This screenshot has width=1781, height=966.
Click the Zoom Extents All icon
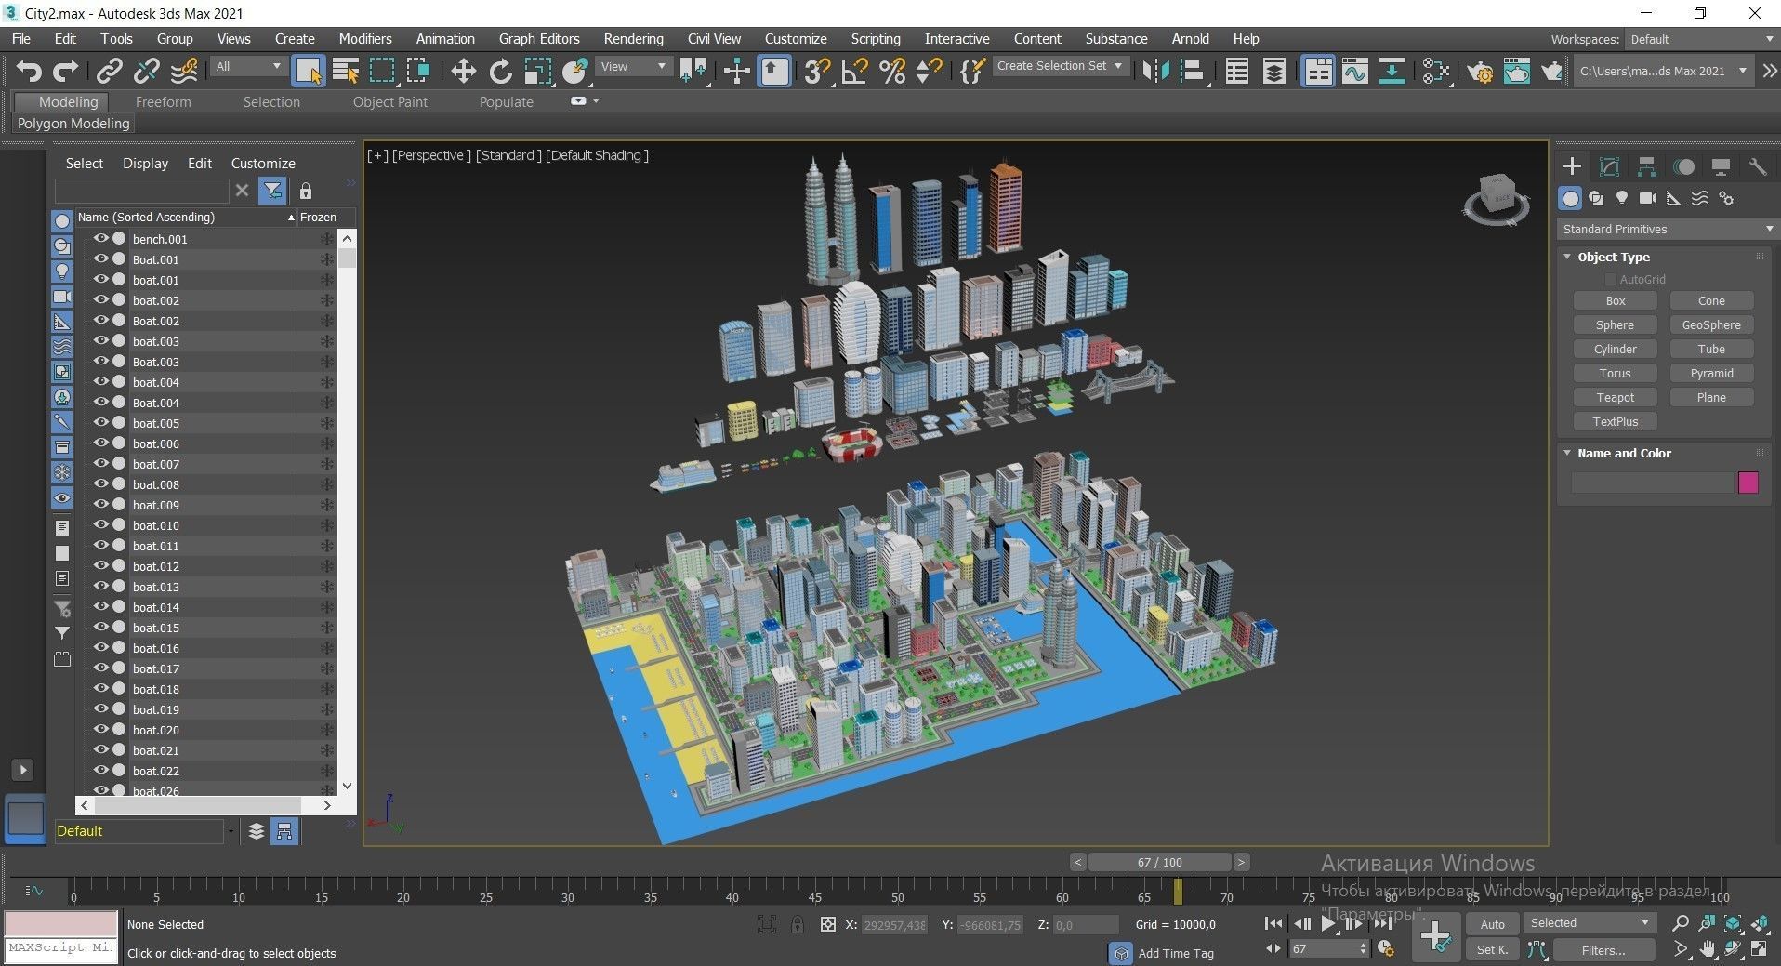[1760, 923]
